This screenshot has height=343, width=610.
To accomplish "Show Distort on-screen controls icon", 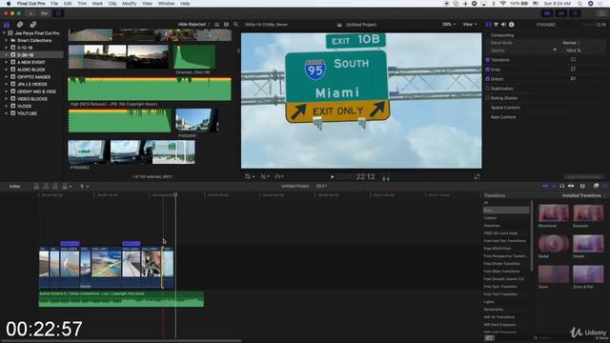I will click(573, 78).
